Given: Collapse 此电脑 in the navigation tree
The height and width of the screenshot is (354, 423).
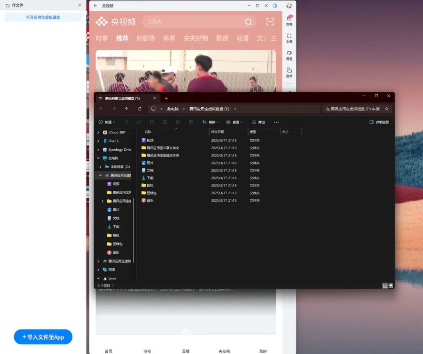Looking at the screenshot, I should pyautogui.click(x=98, y=158).
